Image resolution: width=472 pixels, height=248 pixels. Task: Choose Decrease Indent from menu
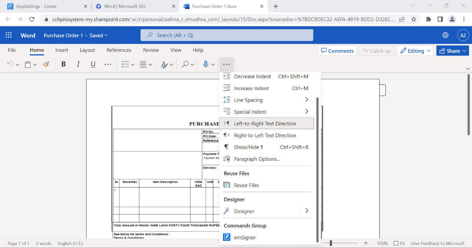tap(267, 77)
